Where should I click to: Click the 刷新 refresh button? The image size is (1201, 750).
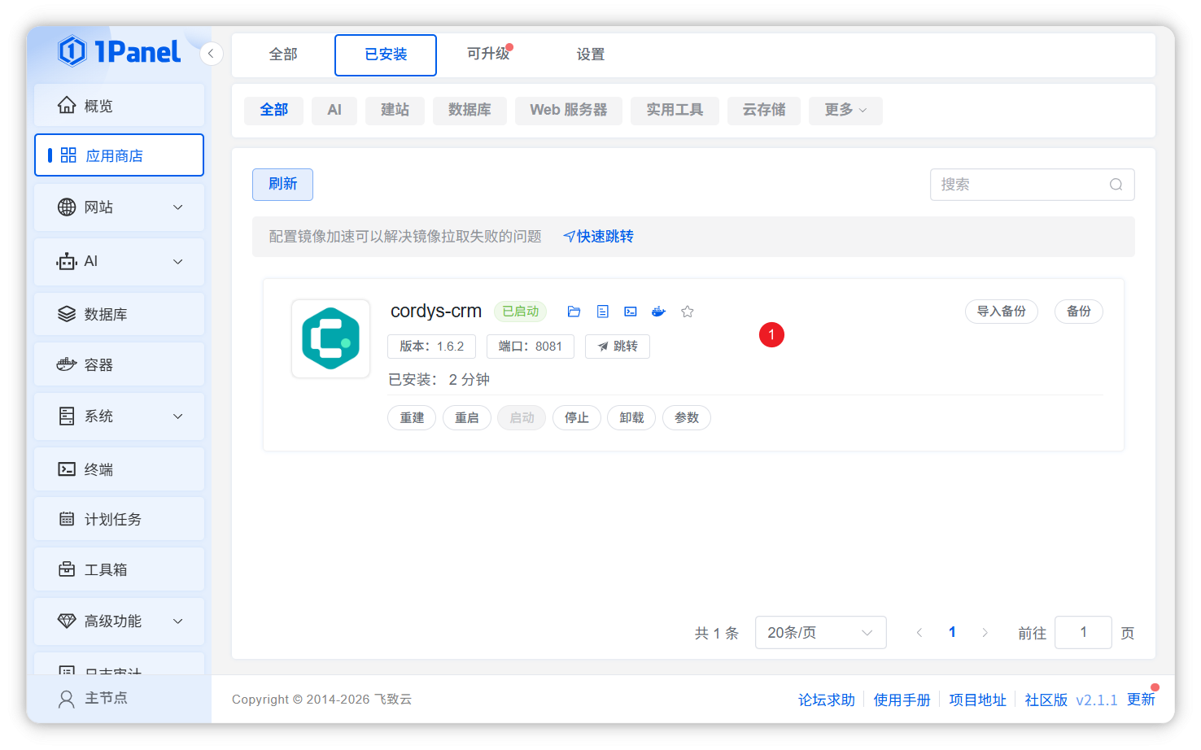tap(282, 185)
